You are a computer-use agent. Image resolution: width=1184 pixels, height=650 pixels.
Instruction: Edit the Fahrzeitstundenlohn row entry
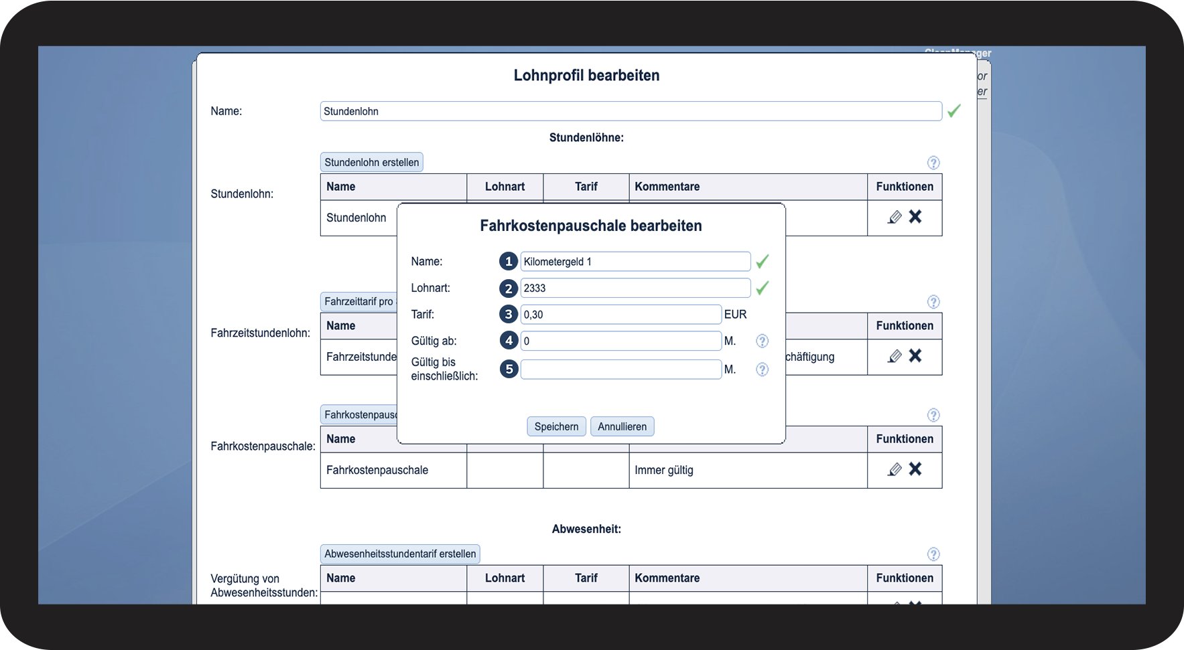point(894,356)
